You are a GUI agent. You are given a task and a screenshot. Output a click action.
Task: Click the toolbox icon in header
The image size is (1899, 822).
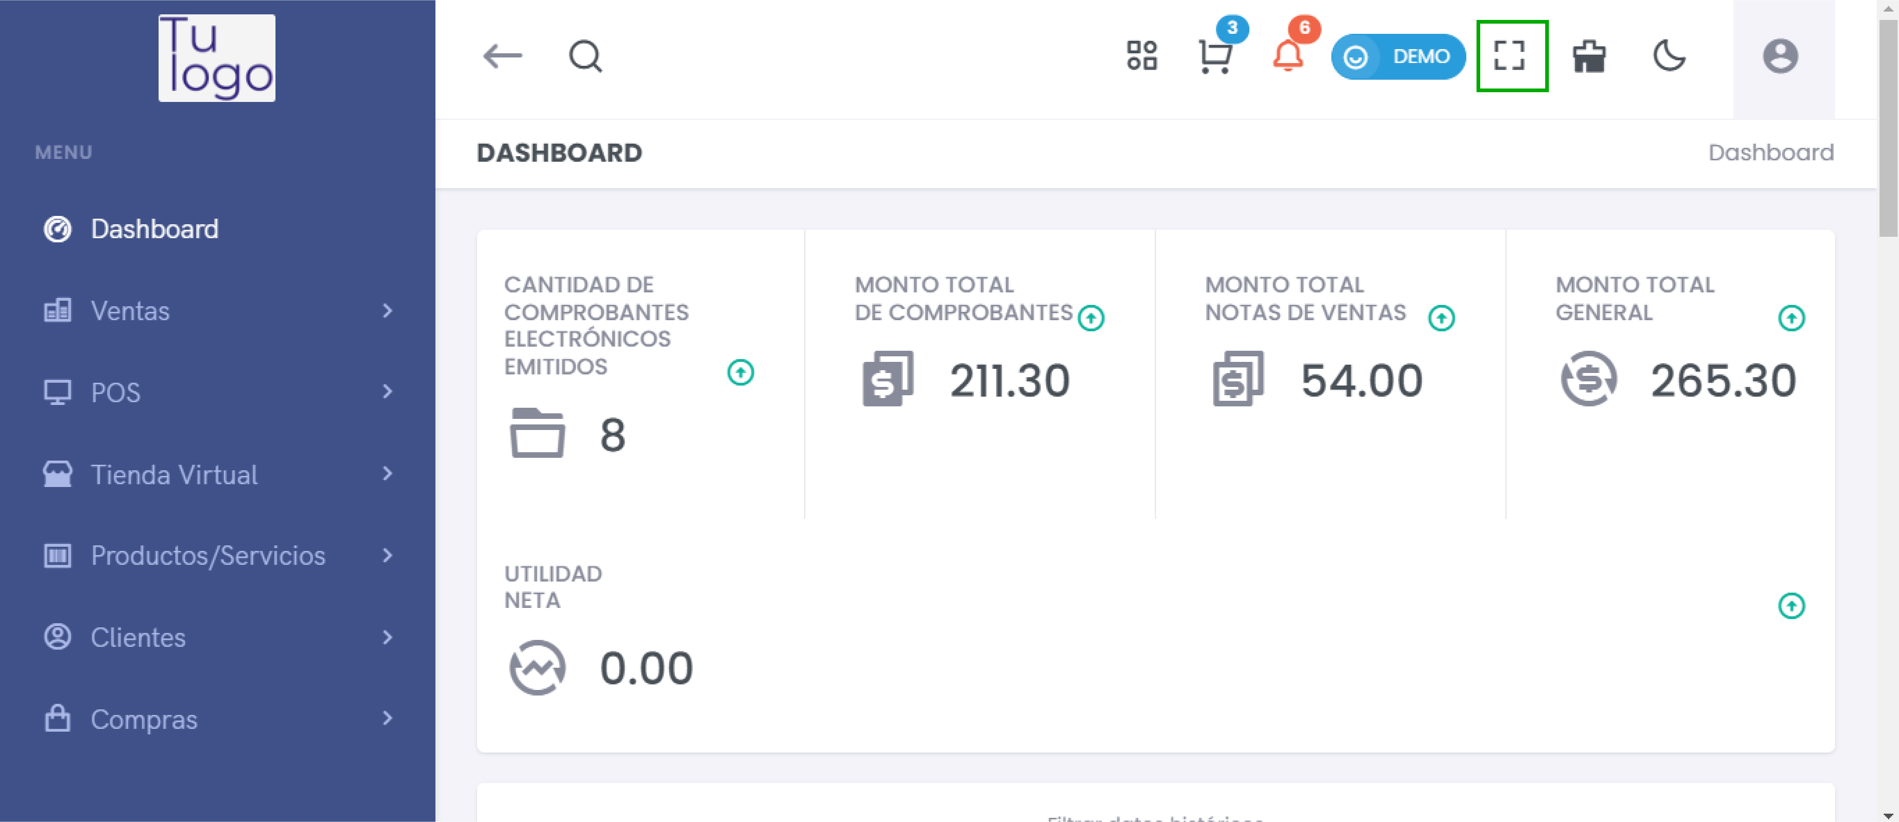(1589, 56)
